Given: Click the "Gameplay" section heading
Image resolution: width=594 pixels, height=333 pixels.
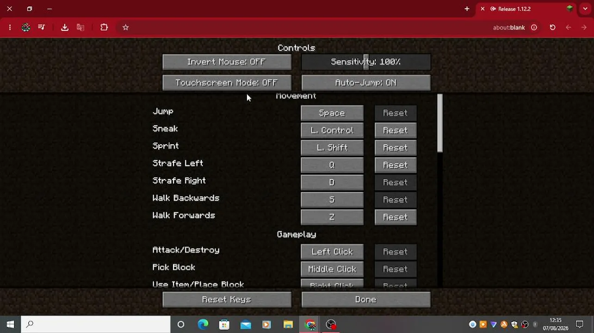Looking at the screenshot, I should (x=297, y=234).
